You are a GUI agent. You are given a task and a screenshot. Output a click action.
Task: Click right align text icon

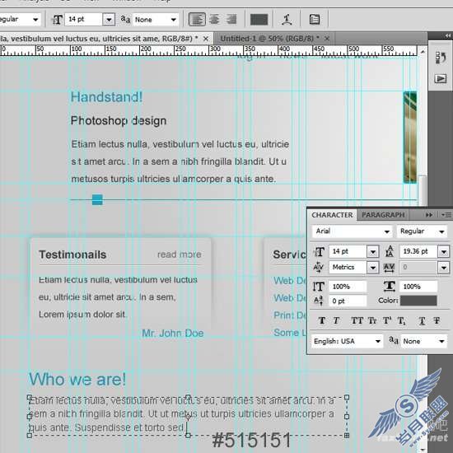tap(231, 20)
